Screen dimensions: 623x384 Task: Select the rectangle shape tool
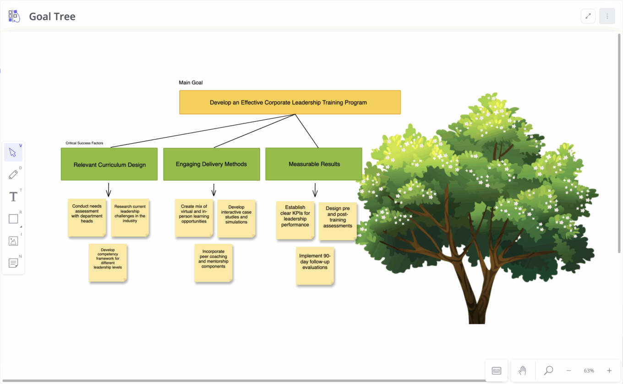pyautogui.click(x=13, y=219)
